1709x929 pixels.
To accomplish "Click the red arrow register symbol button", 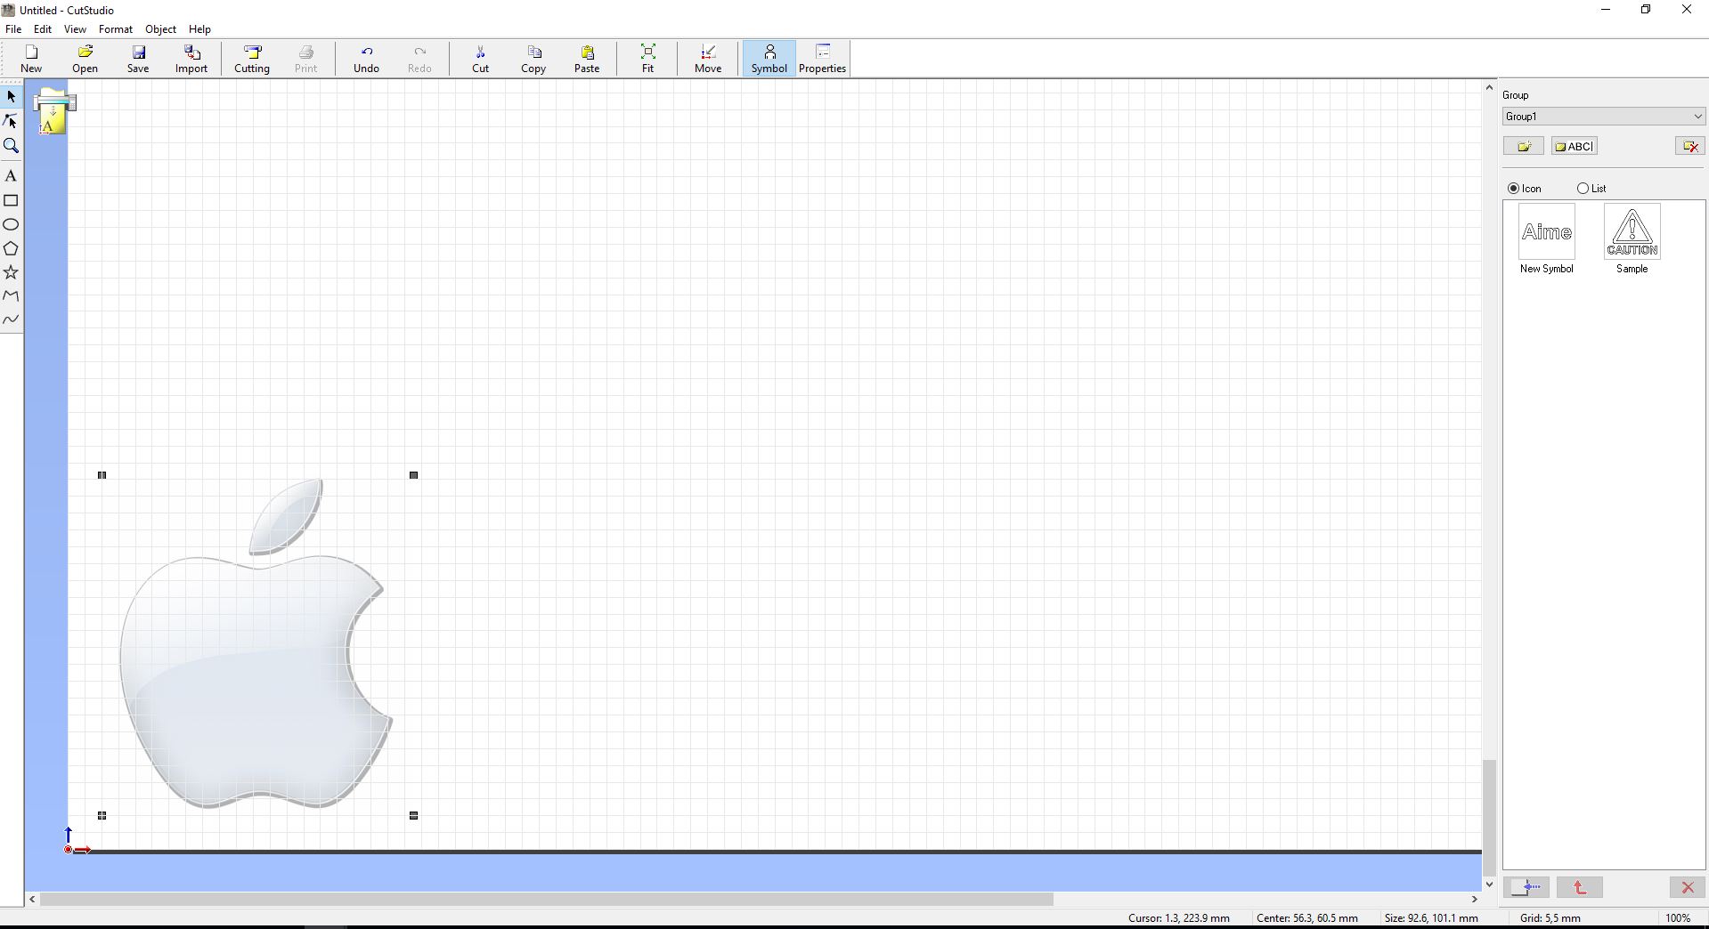I will 1580,887.
